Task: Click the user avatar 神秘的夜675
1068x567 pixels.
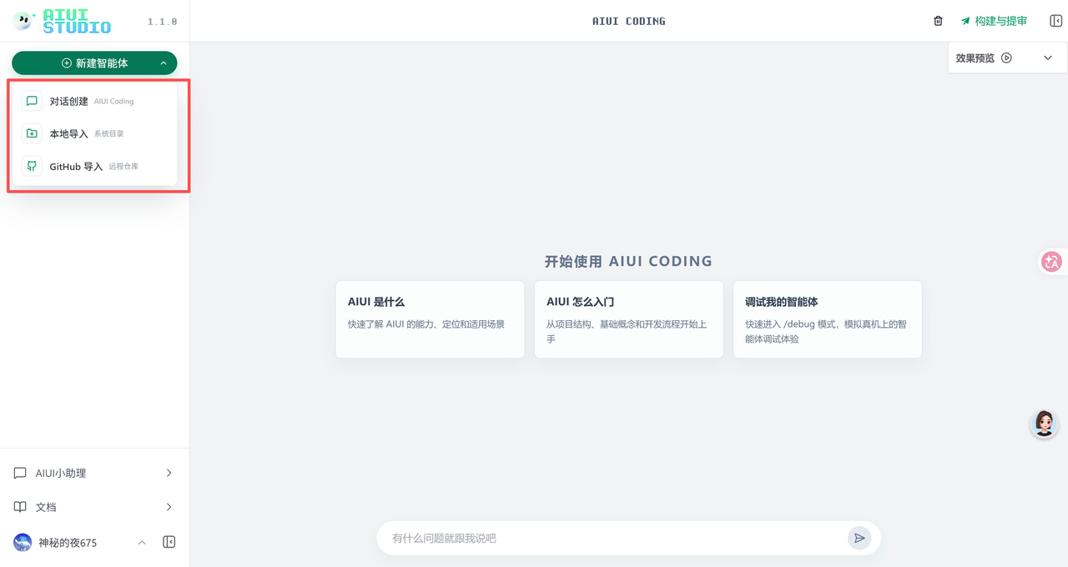Action: 23,543
